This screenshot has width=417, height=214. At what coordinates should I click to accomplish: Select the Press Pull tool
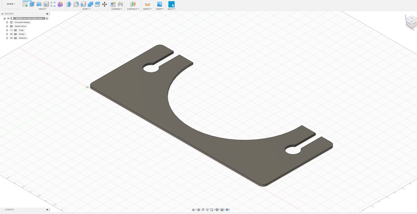pos(69,4)
